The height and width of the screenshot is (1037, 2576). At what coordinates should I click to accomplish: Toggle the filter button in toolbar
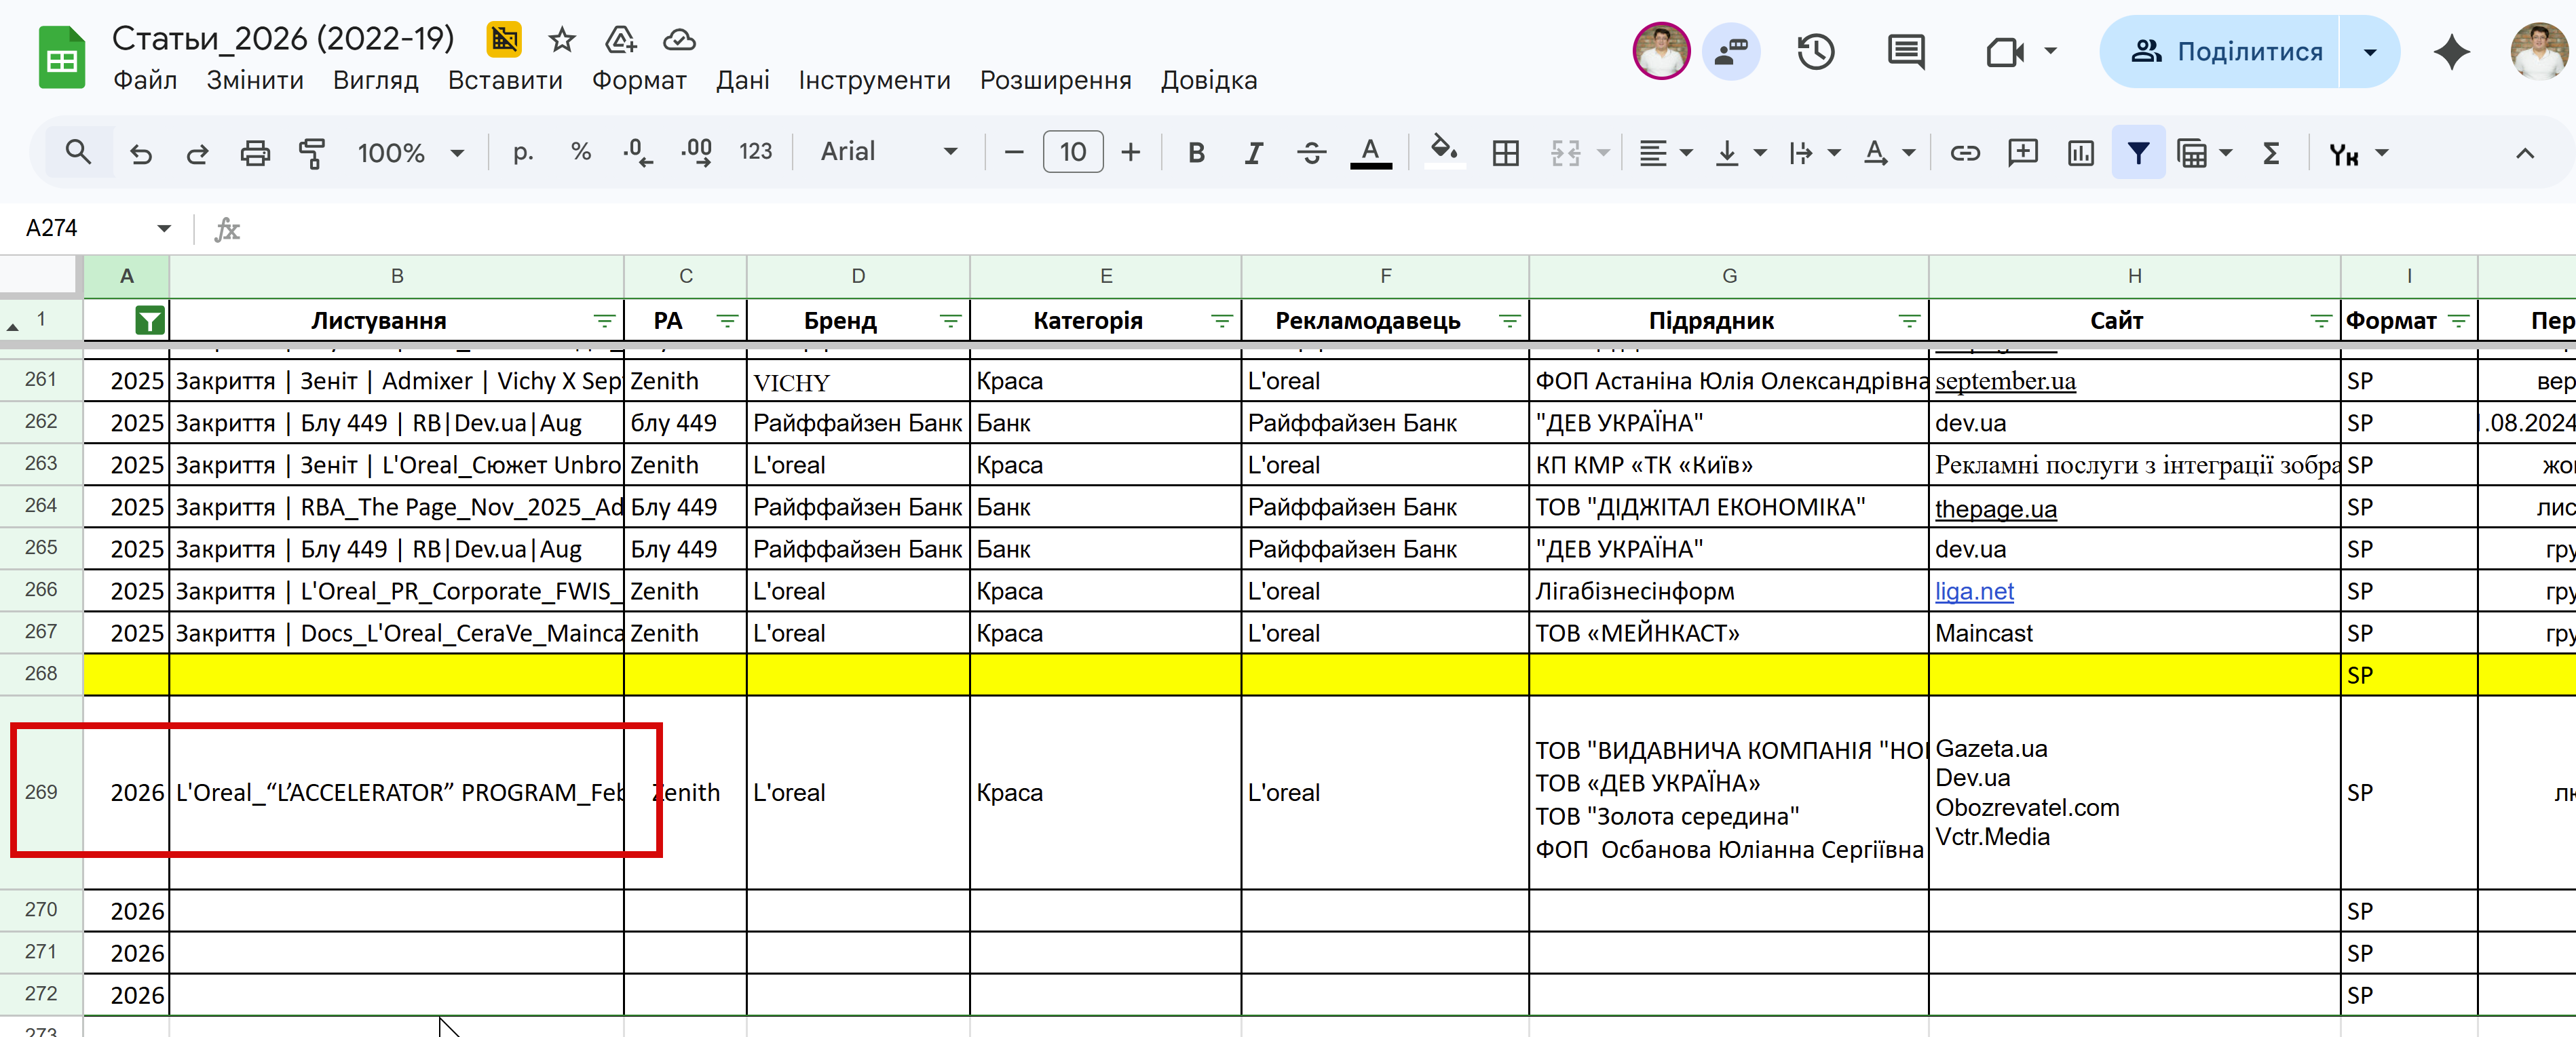pyautogui.click(x=2138, y=153)
